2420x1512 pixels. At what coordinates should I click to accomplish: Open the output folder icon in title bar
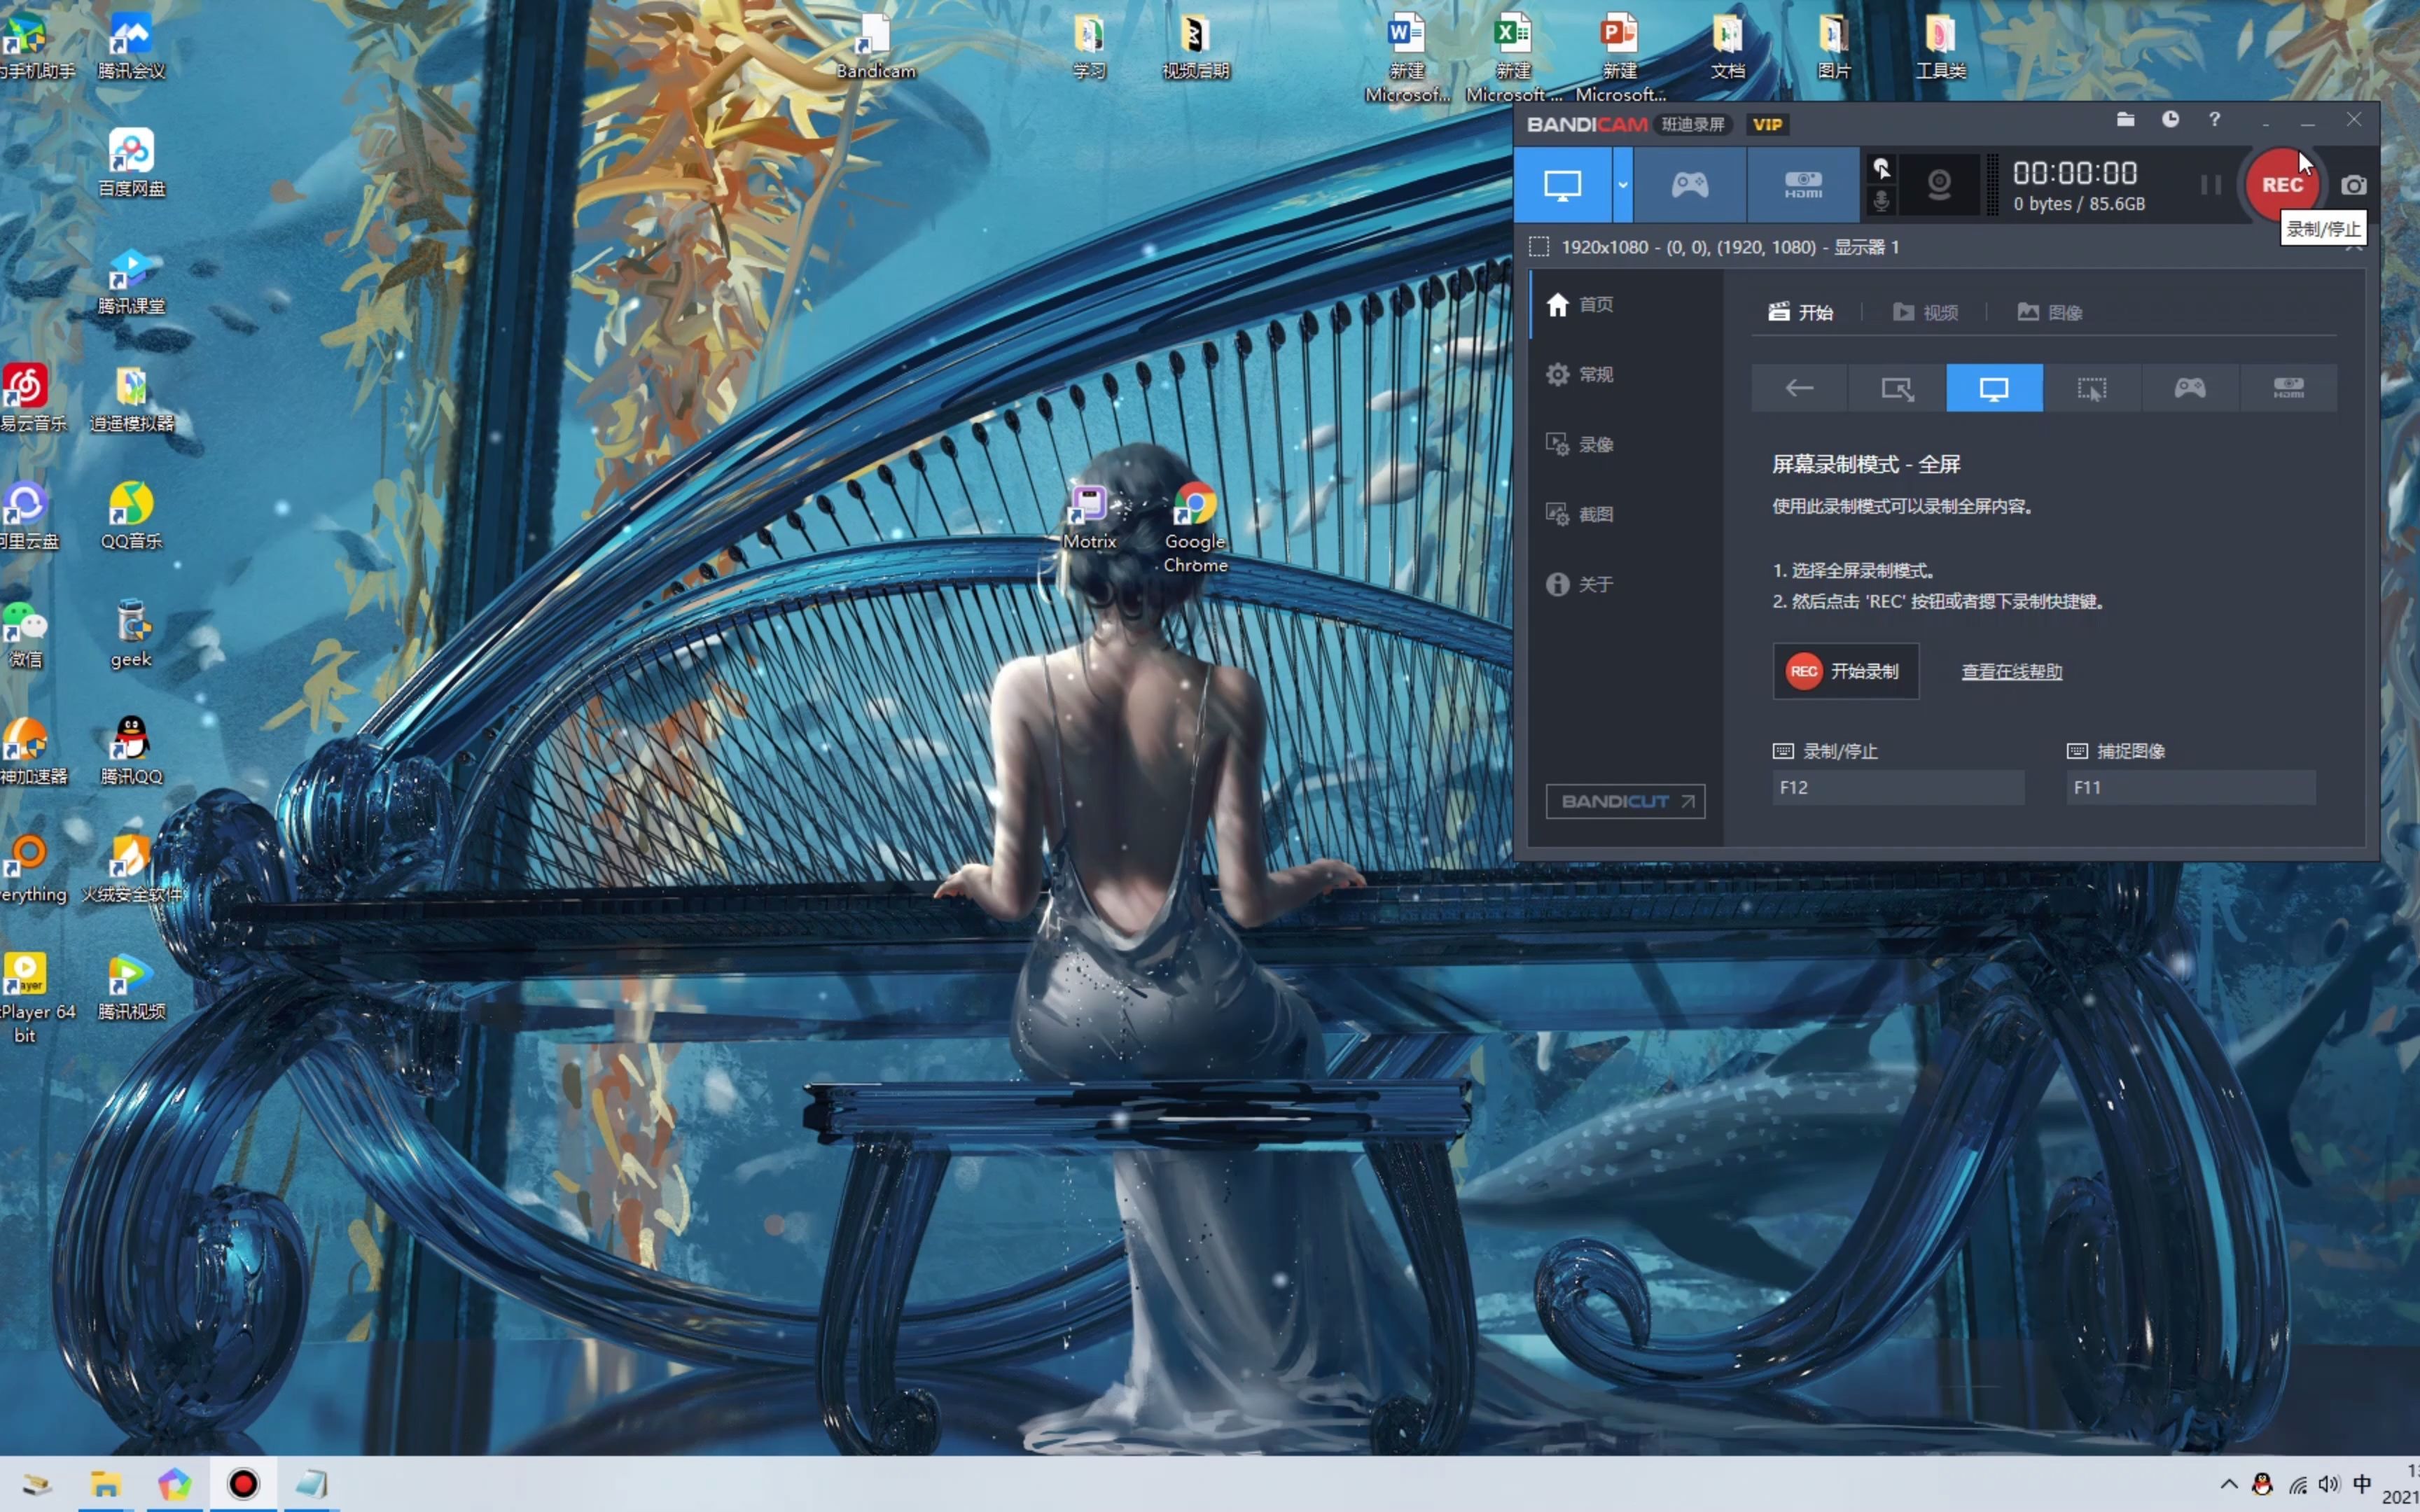(2126, 120)
